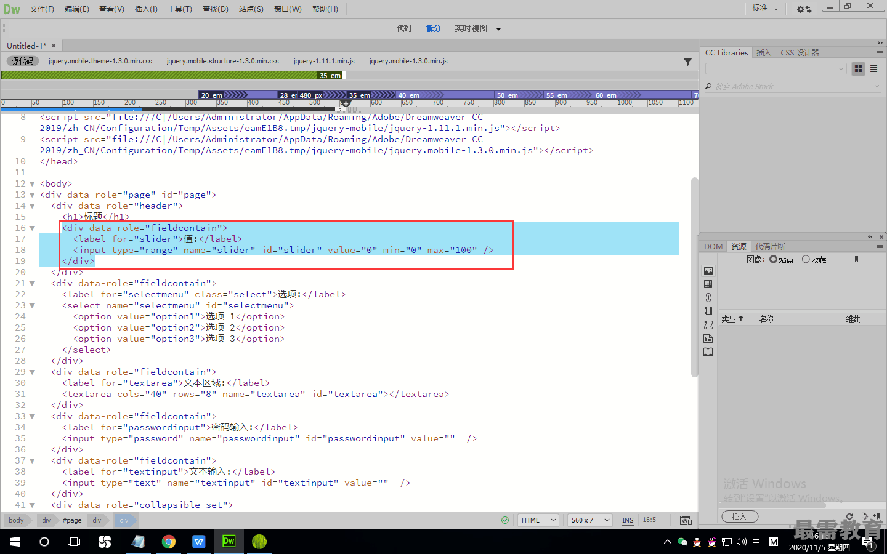Viewport: 887px width, 554px height.
Task: Collapse the fieldcontain div at line 33
Action: [32, 417]
